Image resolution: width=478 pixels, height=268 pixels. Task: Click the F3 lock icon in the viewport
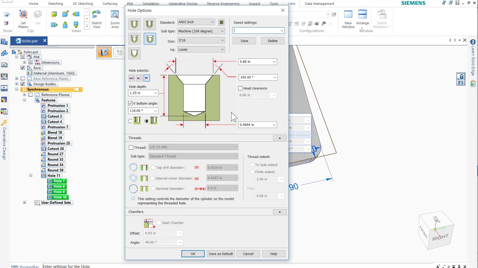tap(460, 79)
